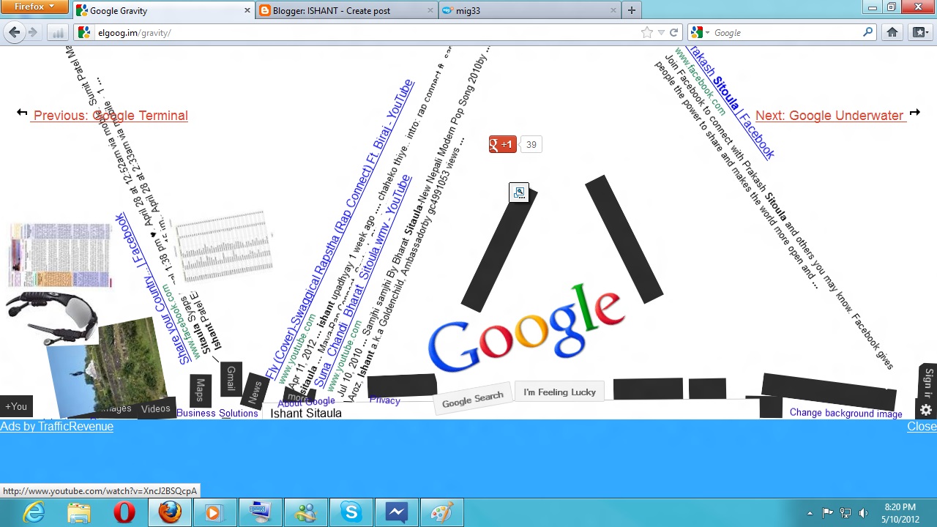The height and width of the screenshot is (527, 937).
Task: Click the small image icon above logo
Action: 519,193
